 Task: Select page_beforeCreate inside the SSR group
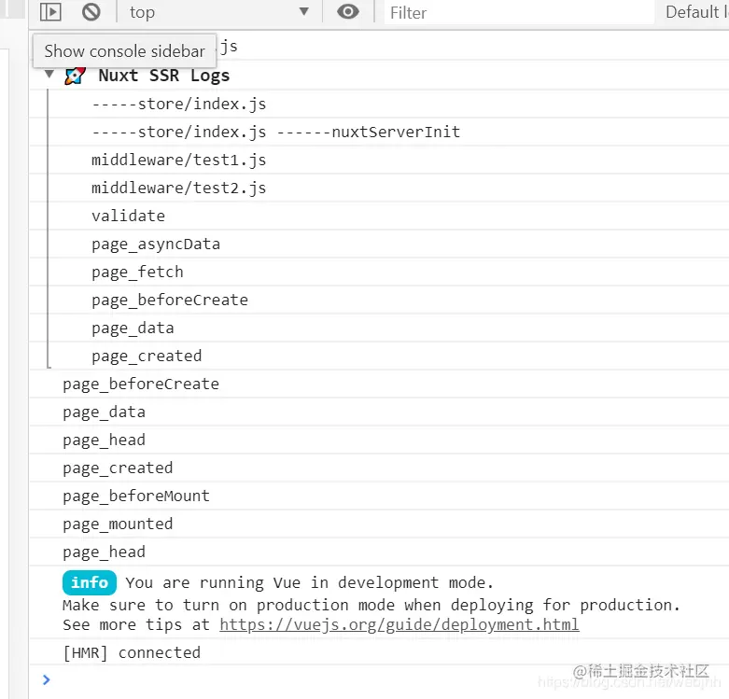(x=170, y=301)
